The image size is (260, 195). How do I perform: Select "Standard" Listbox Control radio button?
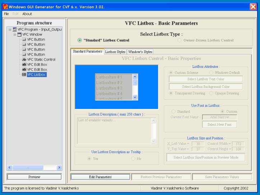[x=80, y=40]
